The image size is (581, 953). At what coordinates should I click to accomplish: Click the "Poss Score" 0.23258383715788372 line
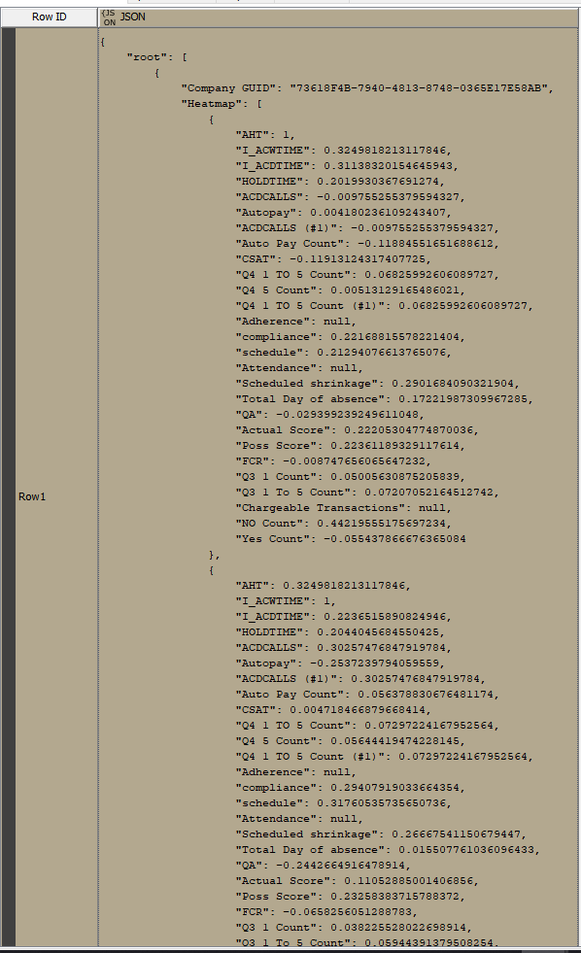351,897
